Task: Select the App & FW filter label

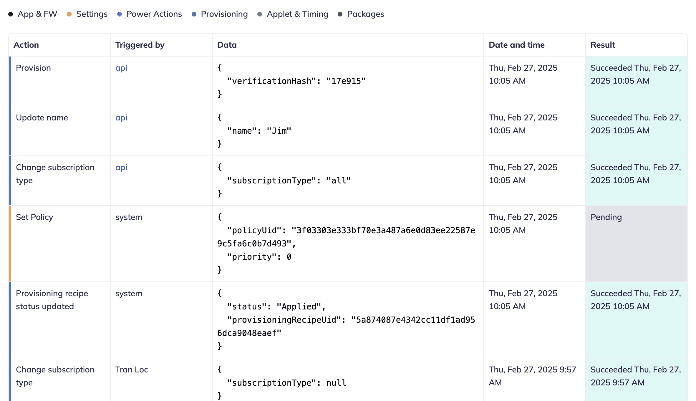Action: (x=37, y=14)
